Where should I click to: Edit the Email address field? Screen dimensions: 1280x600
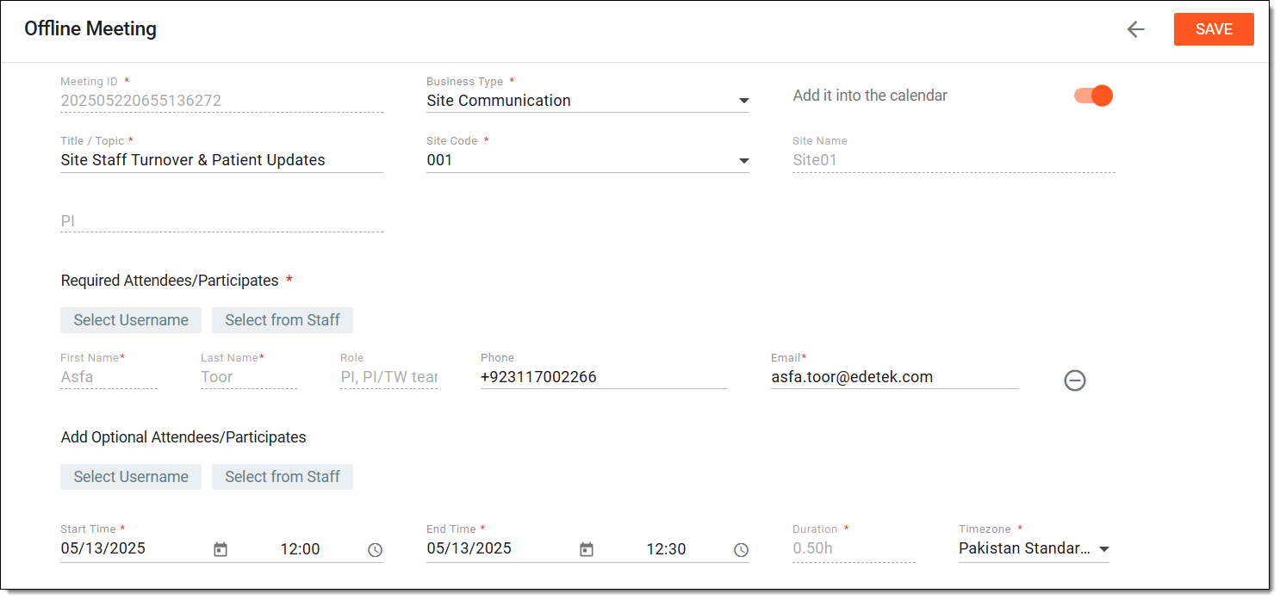(x=895, y=377)
